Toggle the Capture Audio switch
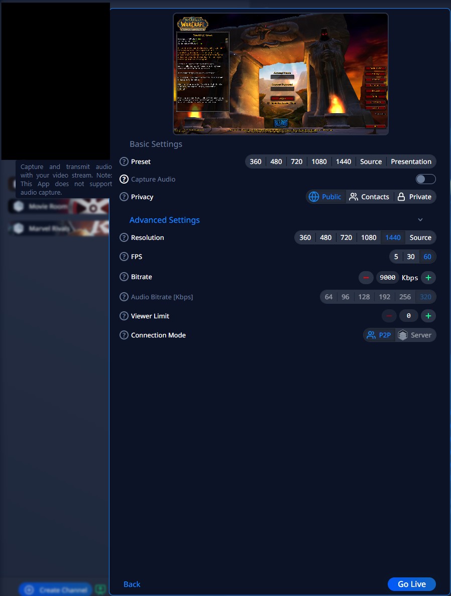This screenshot has height=596, width=451. click(425, 179)
